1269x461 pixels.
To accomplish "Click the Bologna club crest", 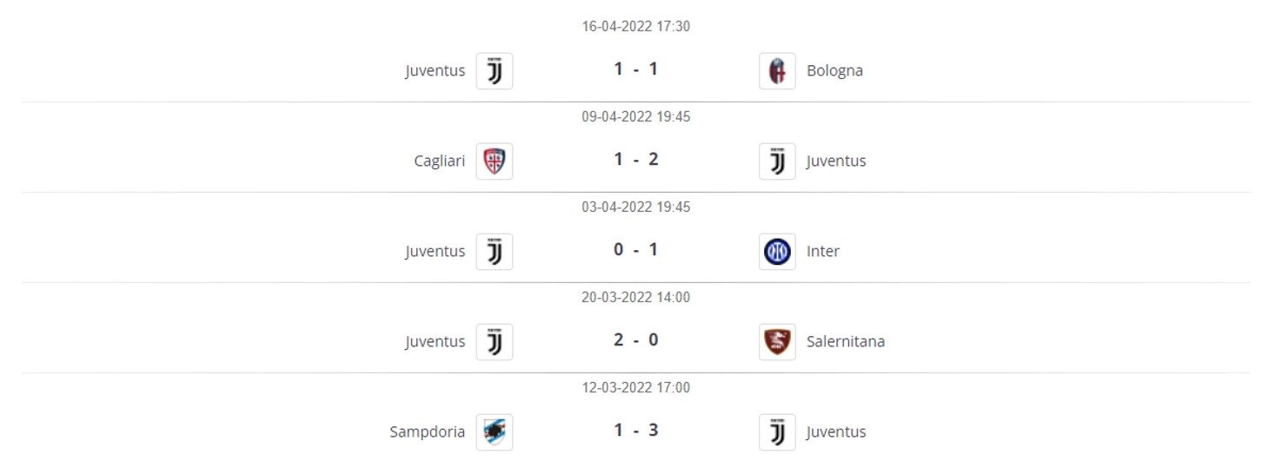I will pyautogui.click(x=777, y=71).
